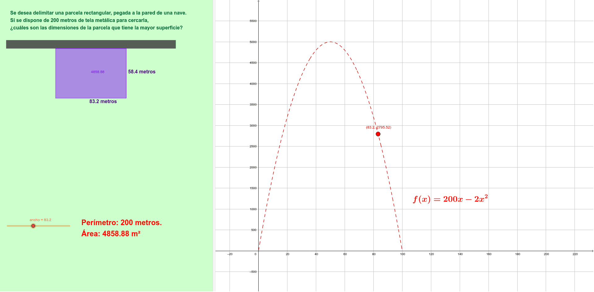Image resolution: width=594 pixels, height=292 pixels.
Task: Click the x-axis label 220
Action: pyautogui.click(x=575, y=254)
